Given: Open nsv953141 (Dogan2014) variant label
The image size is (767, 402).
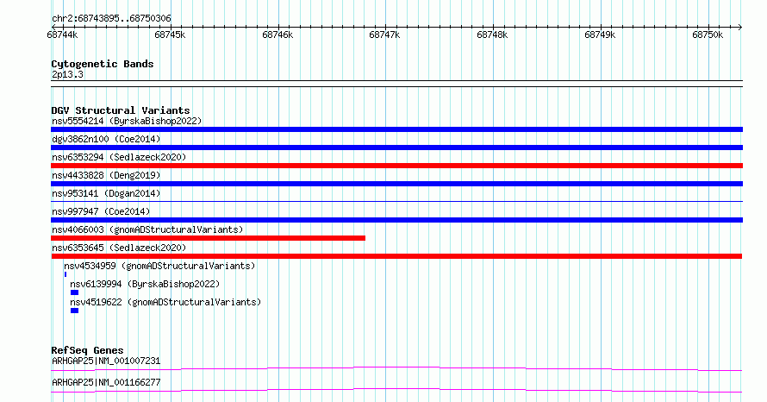Looking at the screenshot, I should point(106,193).
